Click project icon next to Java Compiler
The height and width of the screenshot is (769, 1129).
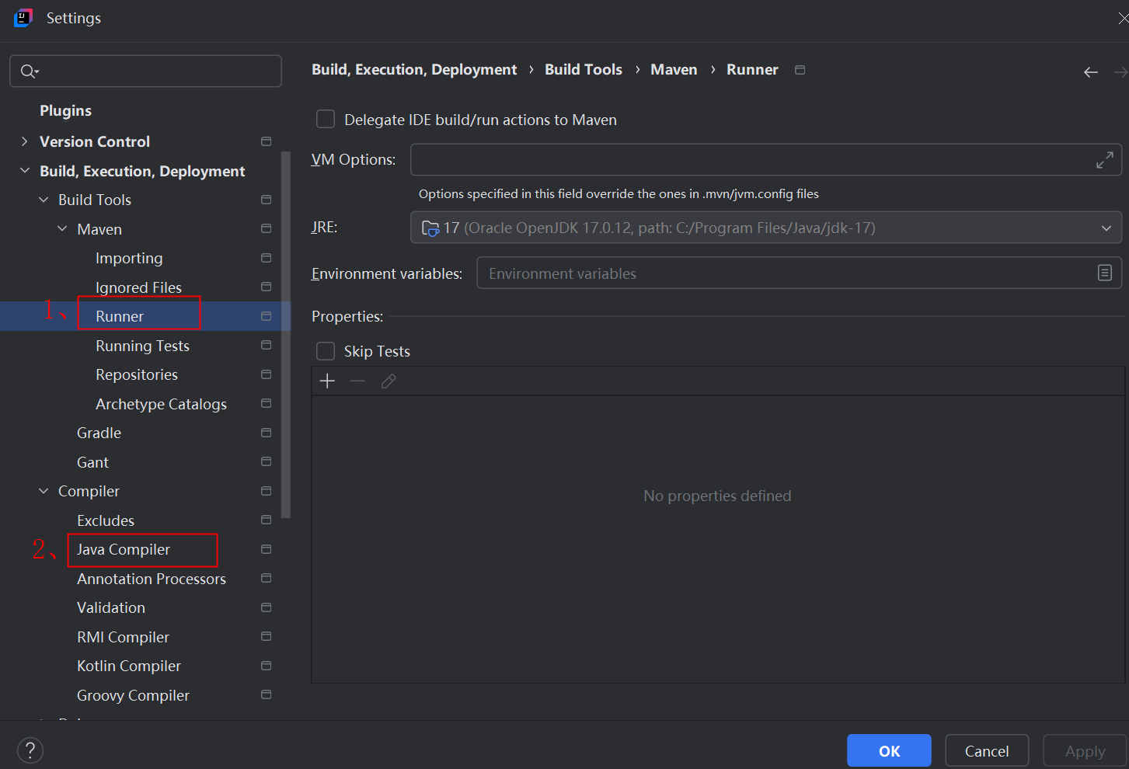[x=266, y=549]
